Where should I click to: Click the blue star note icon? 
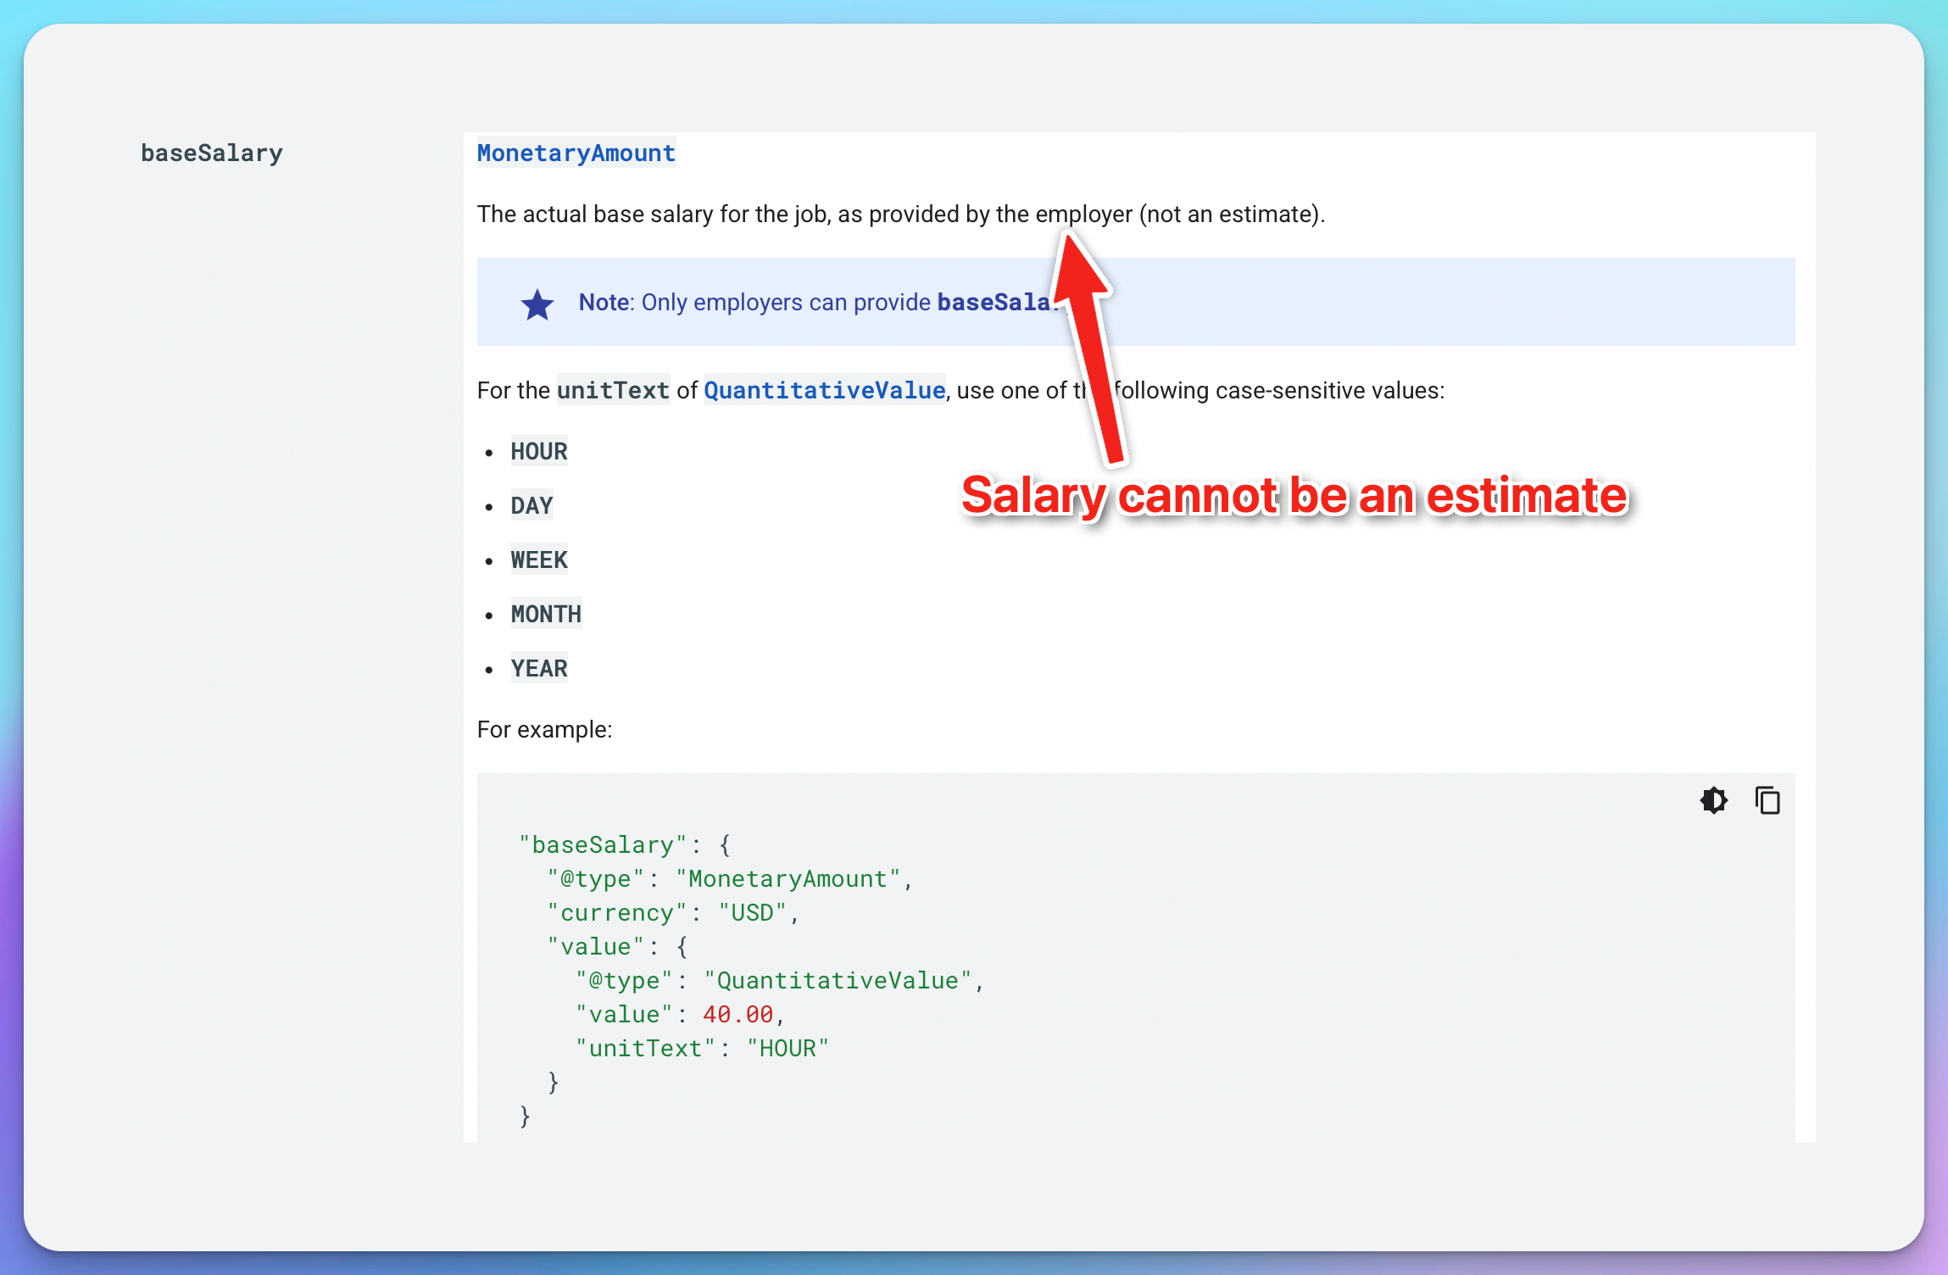(x=537, y=304)
